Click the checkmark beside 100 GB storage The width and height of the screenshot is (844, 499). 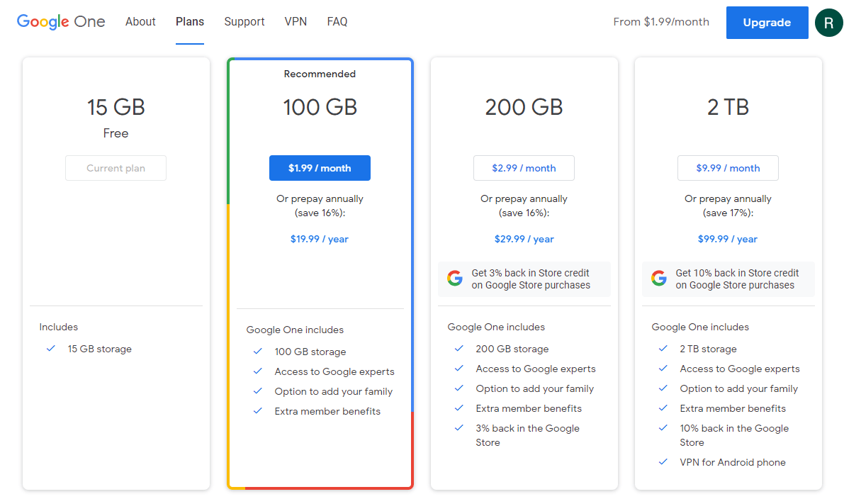(257, 352)
